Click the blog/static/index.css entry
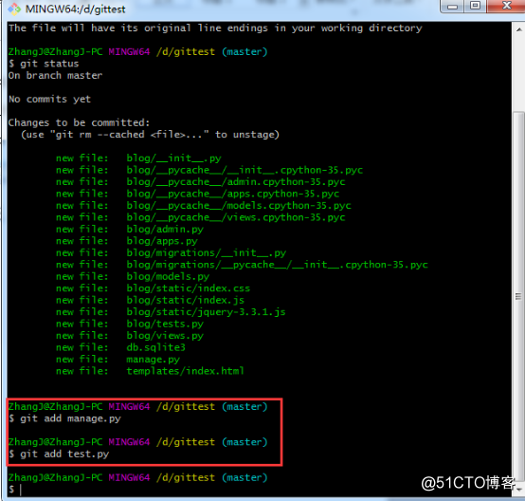525x501 pixels. 153,288
